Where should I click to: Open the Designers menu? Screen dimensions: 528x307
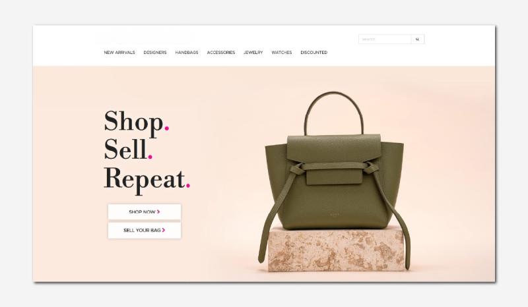155,53
